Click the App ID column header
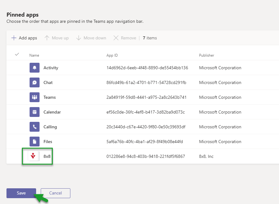279x204 pixels. pyautogui.click(x=112, y=55)
